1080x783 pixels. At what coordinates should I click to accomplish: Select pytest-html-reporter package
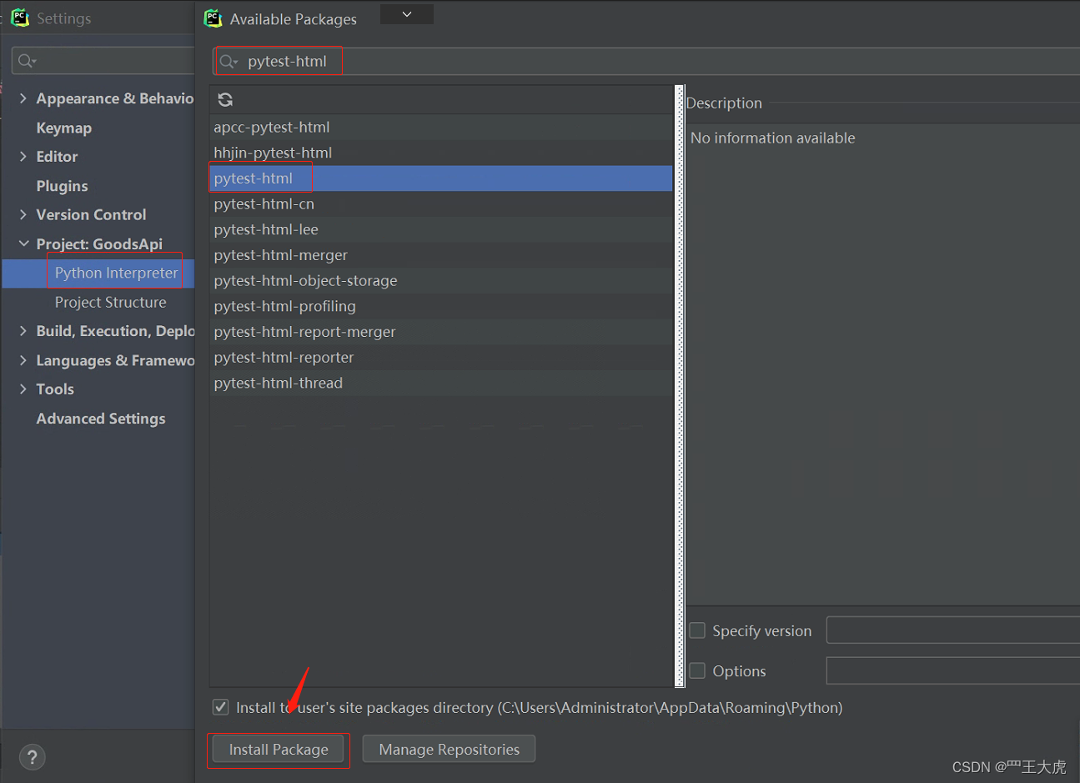(440, 357)
